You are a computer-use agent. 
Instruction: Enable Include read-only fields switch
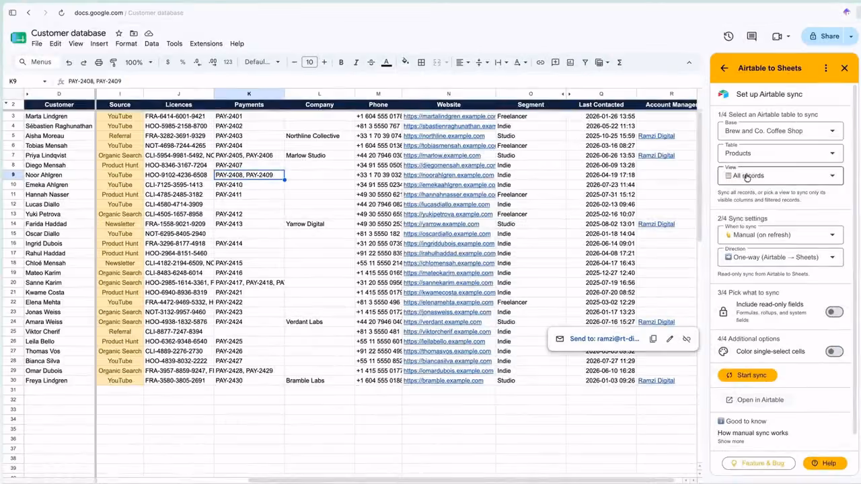tap(834, 312)
